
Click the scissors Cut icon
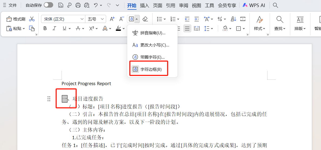(x=32, y=19)
